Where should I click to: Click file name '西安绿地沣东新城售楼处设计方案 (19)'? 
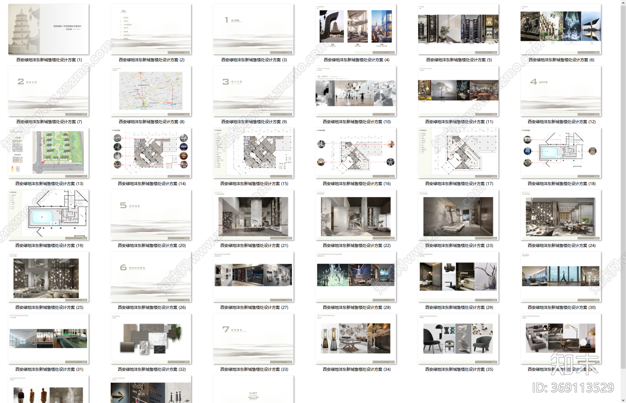tap(49, 245)
